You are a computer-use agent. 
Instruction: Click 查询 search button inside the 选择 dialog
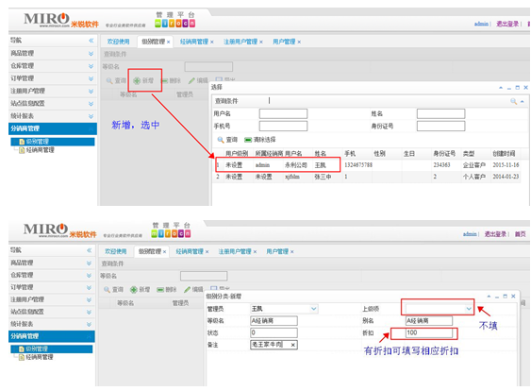click(227, 140)
